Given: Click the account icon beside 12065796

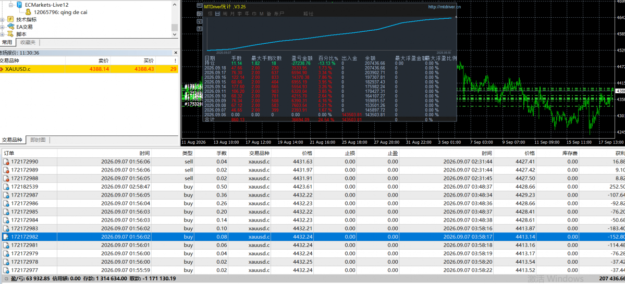Looking at the screenshot, I should click(x=28, y=12).
